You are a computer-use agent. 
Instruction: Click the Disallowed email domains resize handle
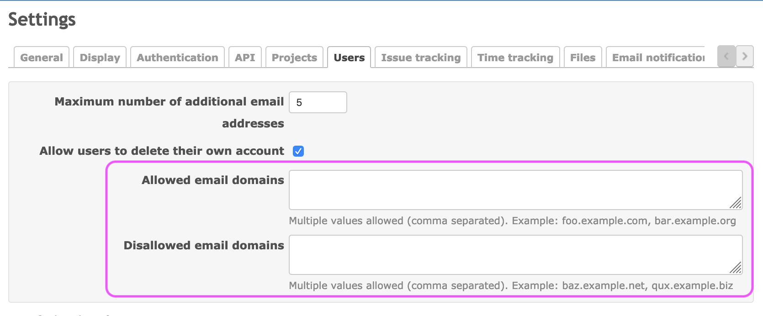736,268
